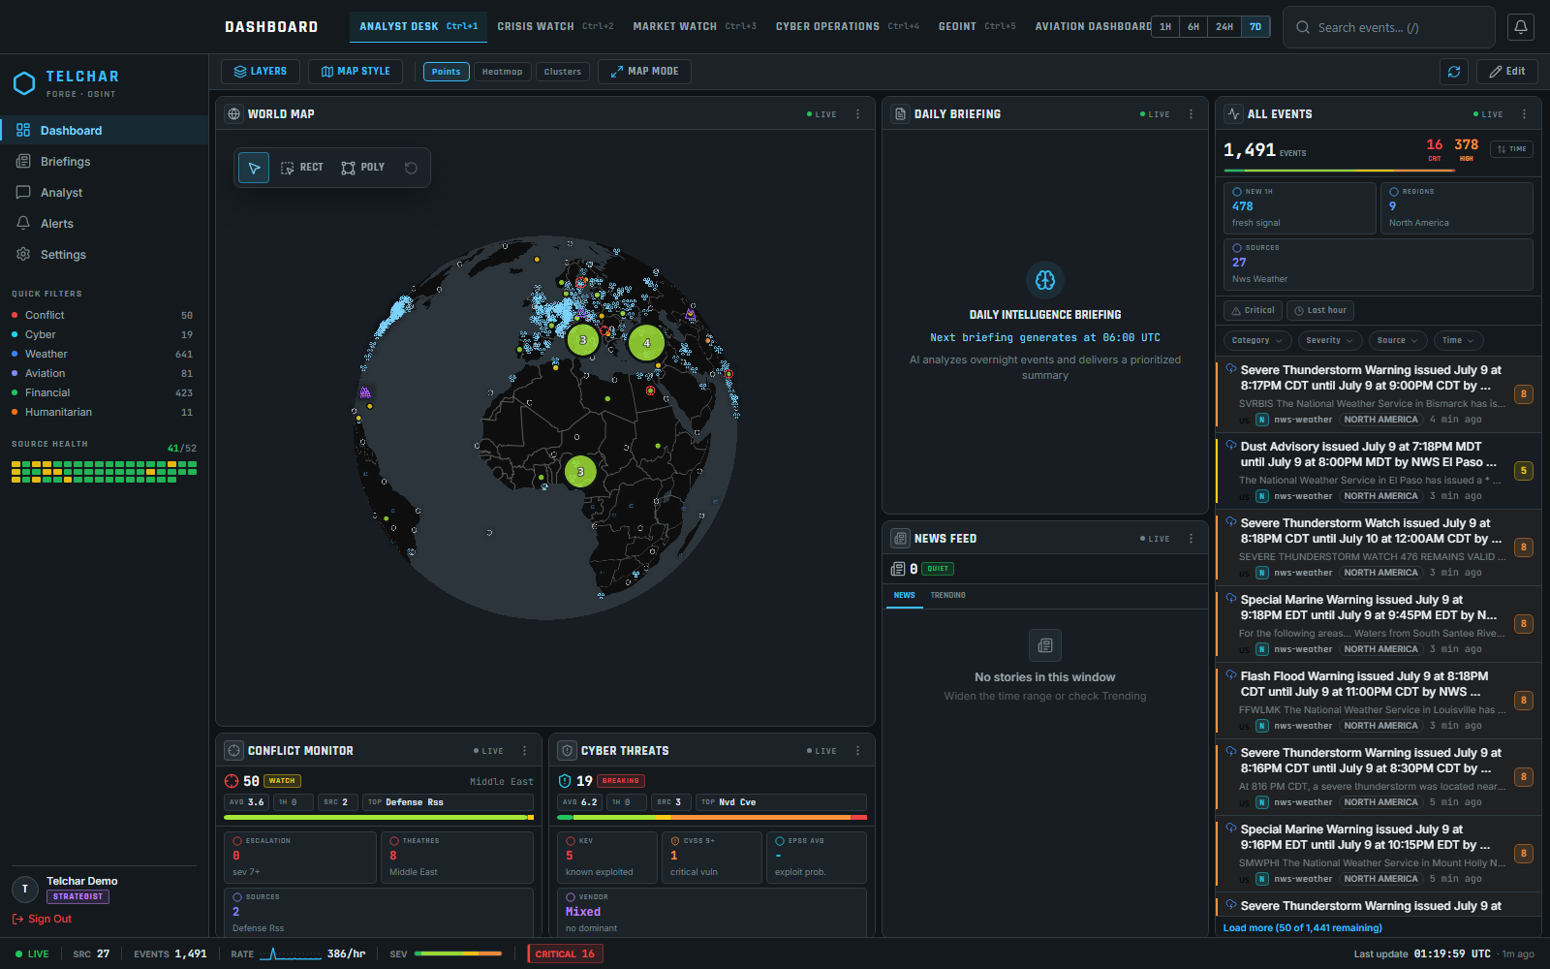Click the Search events input field
This screenshot has width=1550, height=969.
coord(1389,27)
